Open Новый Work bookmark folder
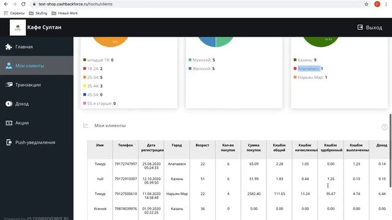Screen dimensions: 392x220 [65, 13]
